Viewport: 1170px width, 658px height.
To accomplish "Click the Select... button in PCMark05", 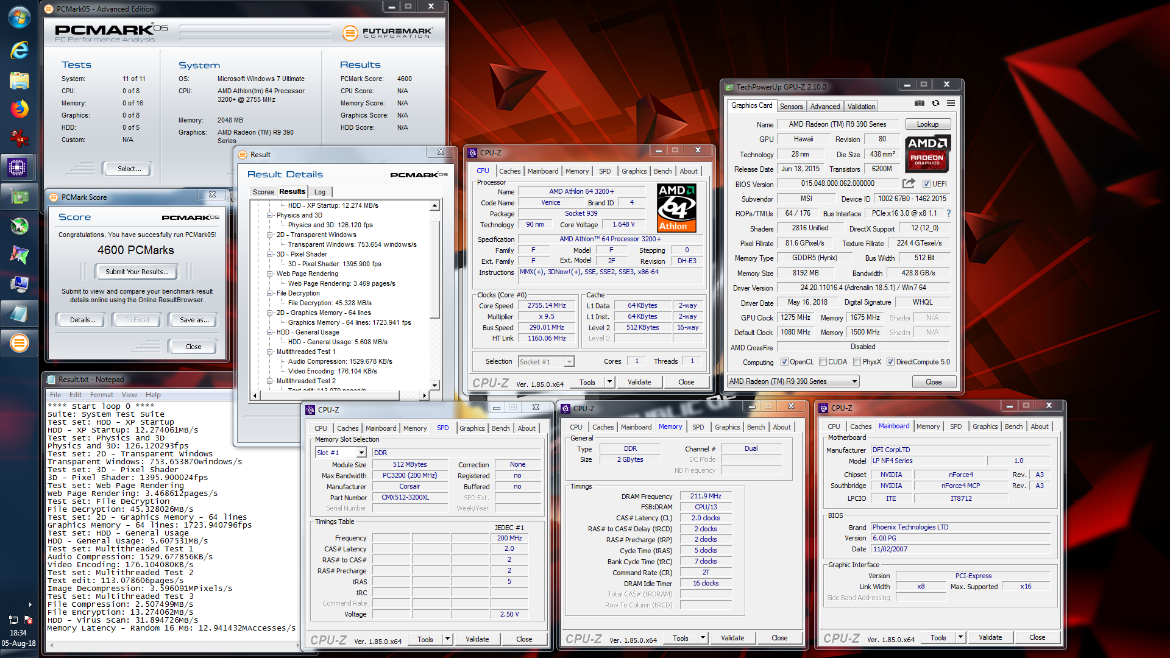I will coord(129,169).
